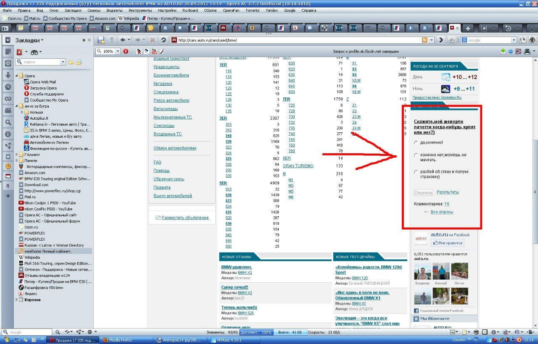Screen dimensions: 538x344
Task: Select poll option 'разбей об стену и получи страховку)'
Action: [416, 172]
